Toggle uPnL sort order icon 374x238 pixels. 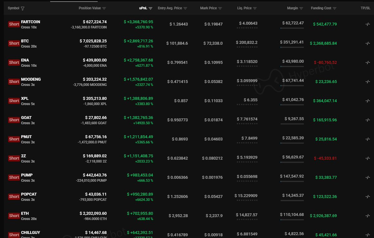[151, 8]
